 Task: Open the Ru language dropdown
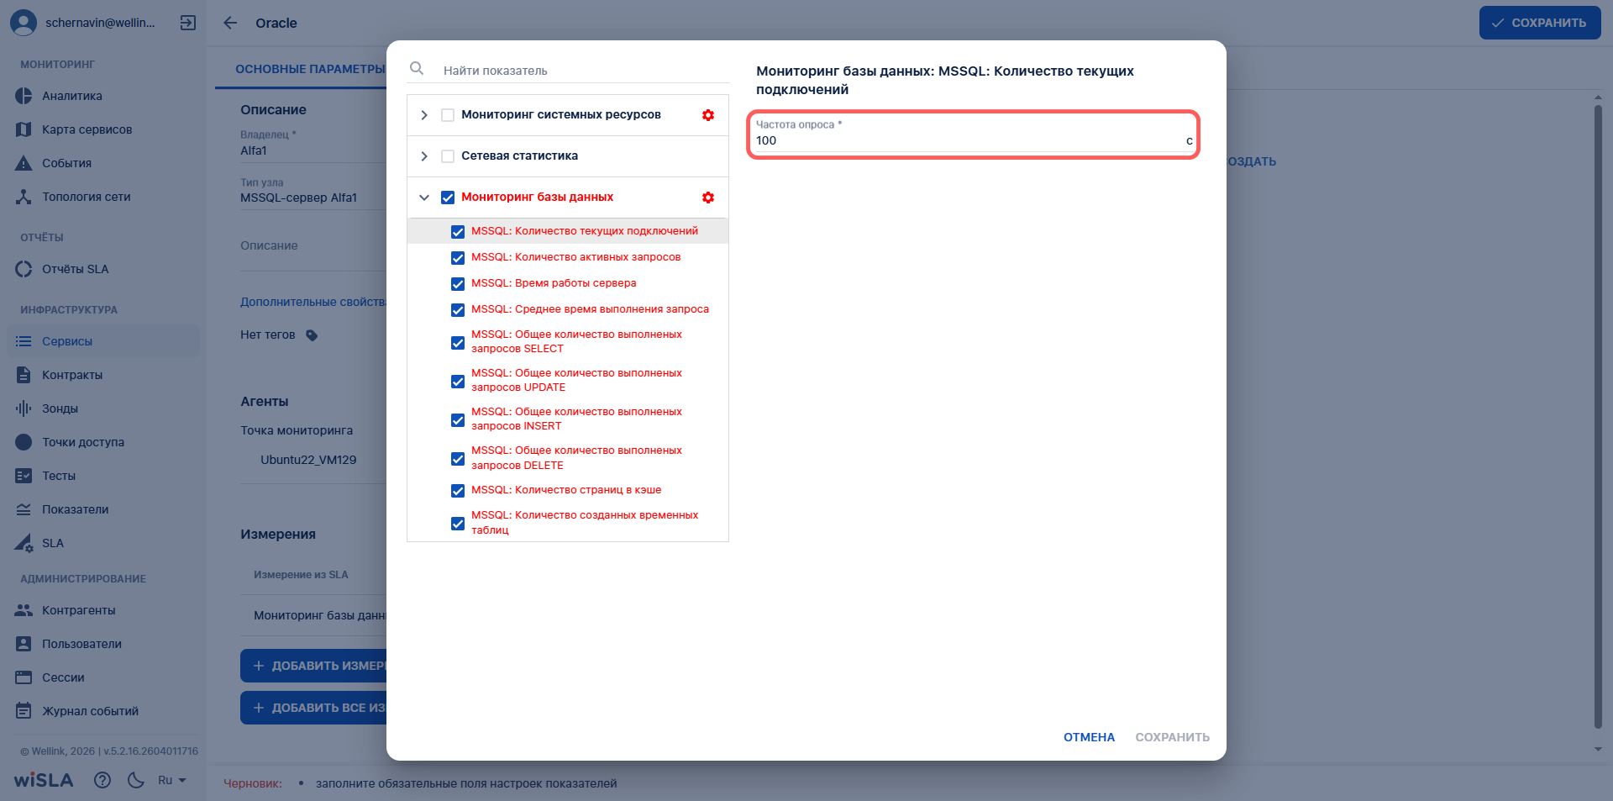(172, 780)
